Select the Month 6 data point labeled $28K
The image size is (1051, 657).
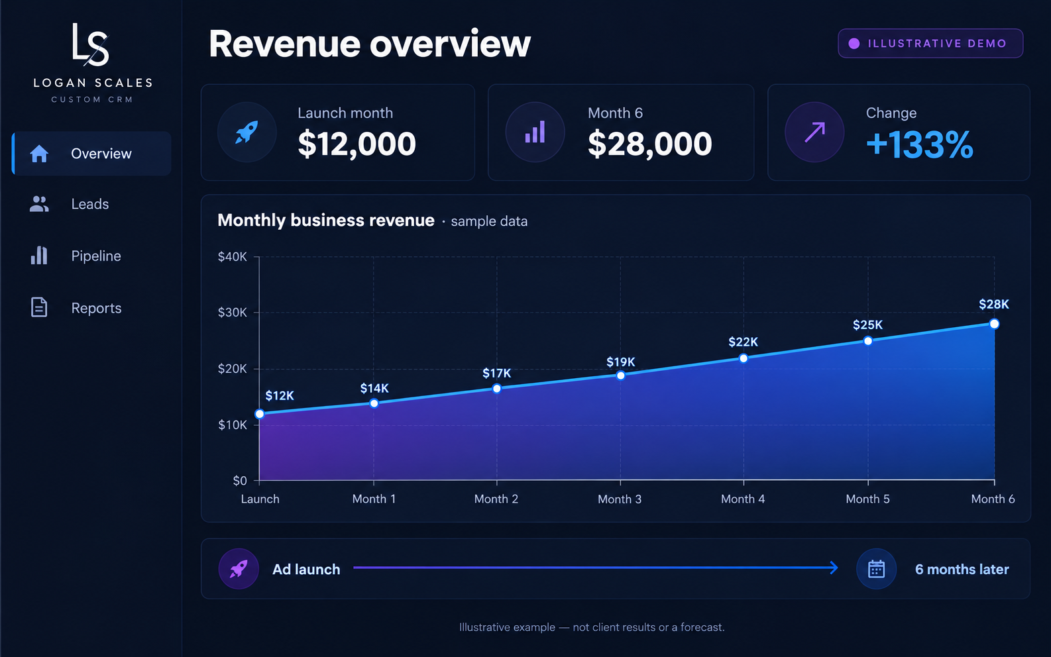(x=994, y=324)
